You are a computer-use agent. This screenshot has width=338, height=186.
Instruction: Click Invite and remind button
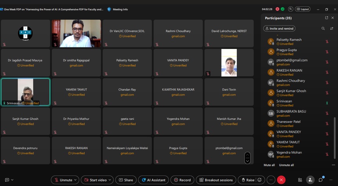[x=279, y=29]
